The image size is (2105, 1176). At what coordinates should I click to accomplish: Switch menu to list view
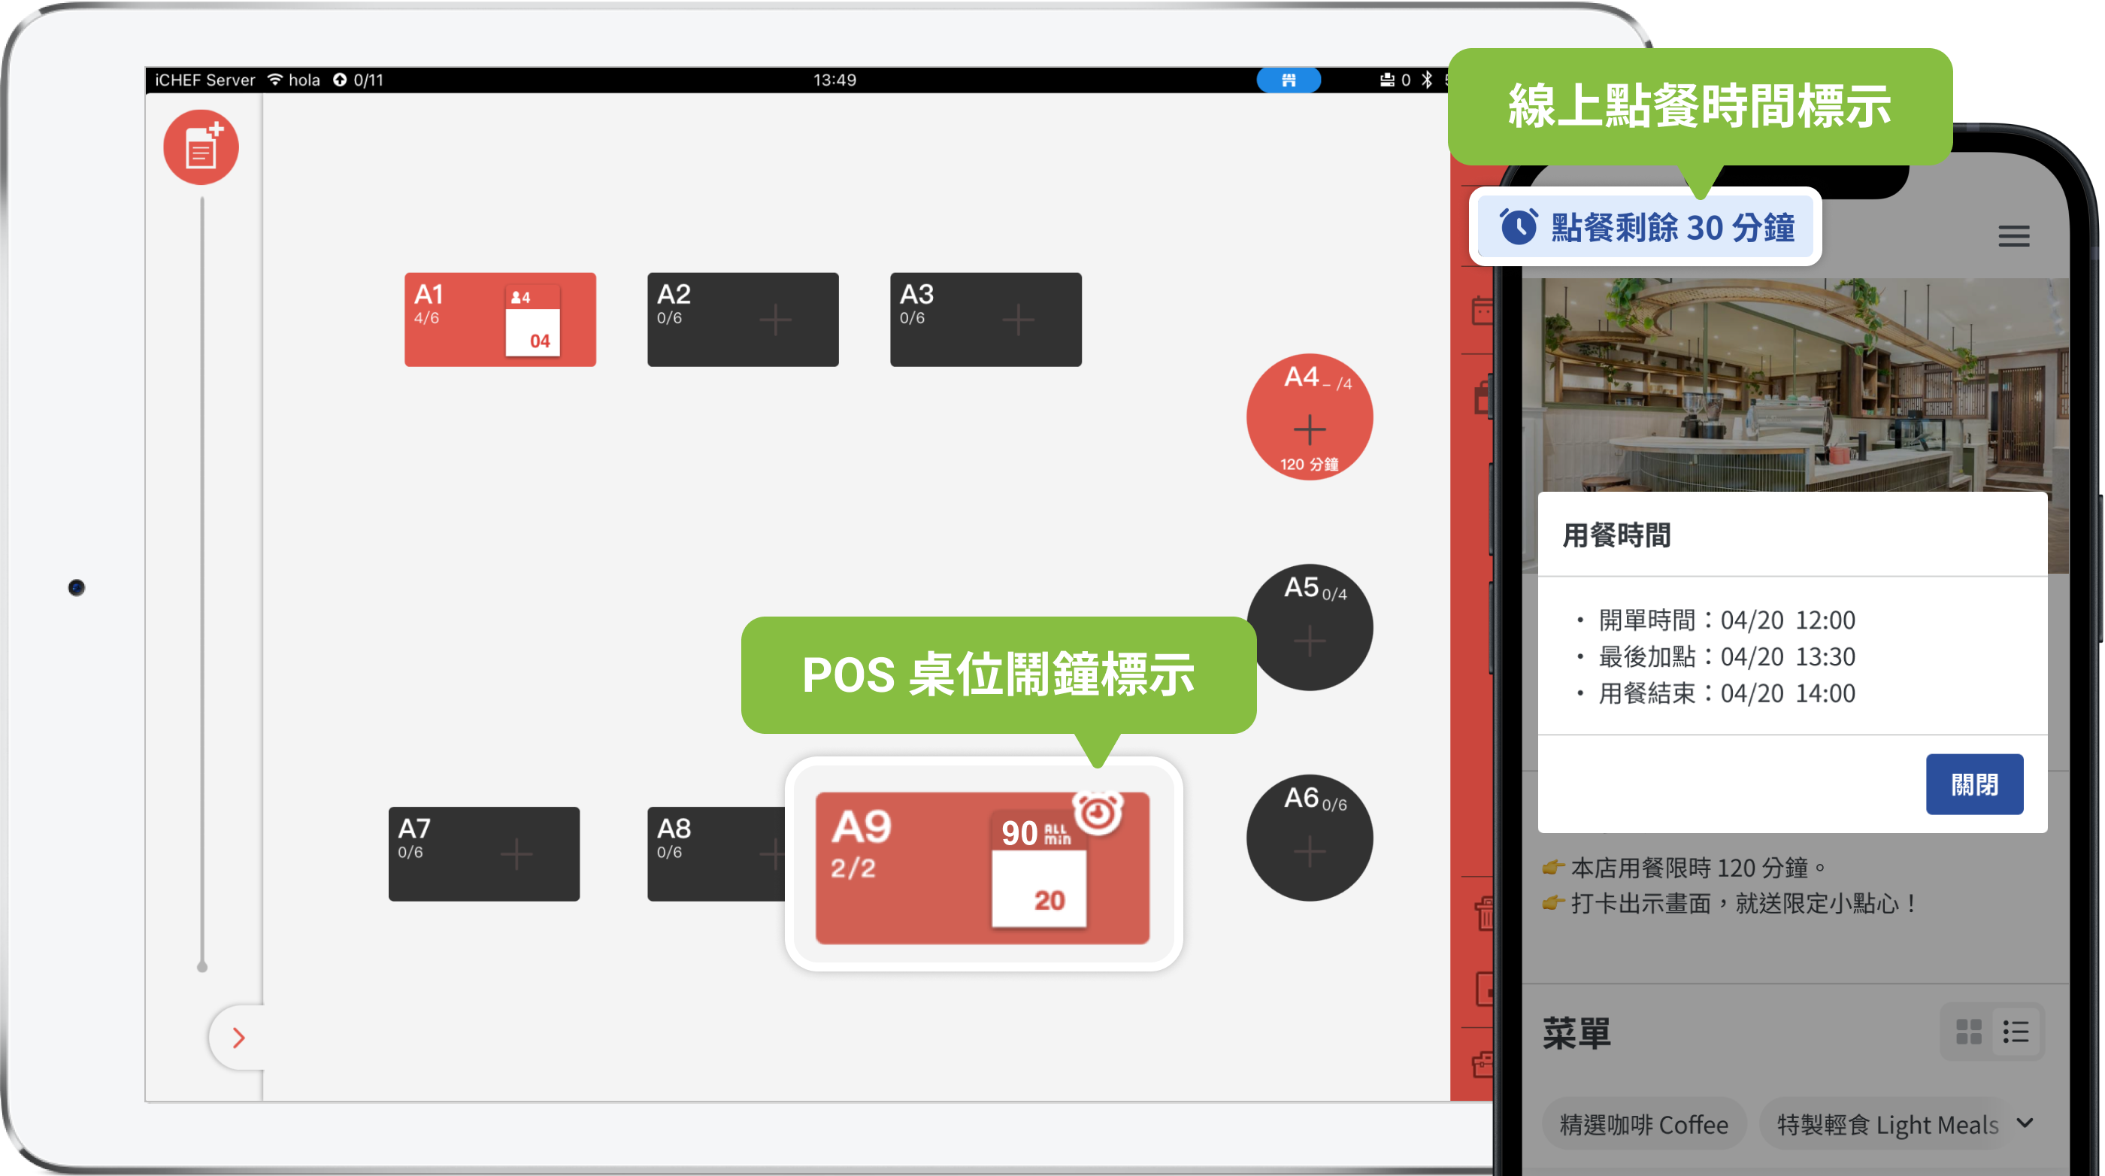point(2015,1032)
